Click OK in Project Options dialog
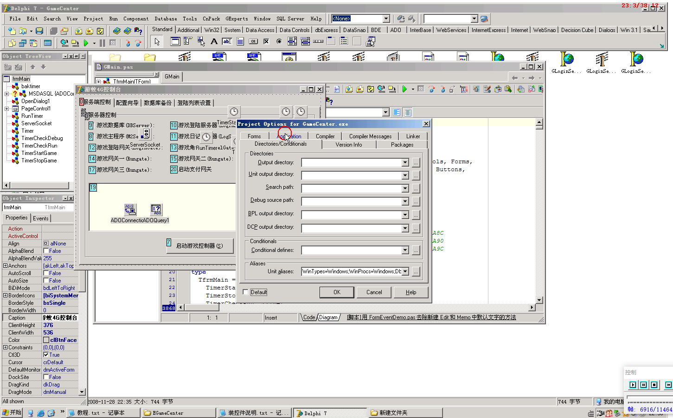The height and width of the screenshot is (418, 673). tap(337, 292)
